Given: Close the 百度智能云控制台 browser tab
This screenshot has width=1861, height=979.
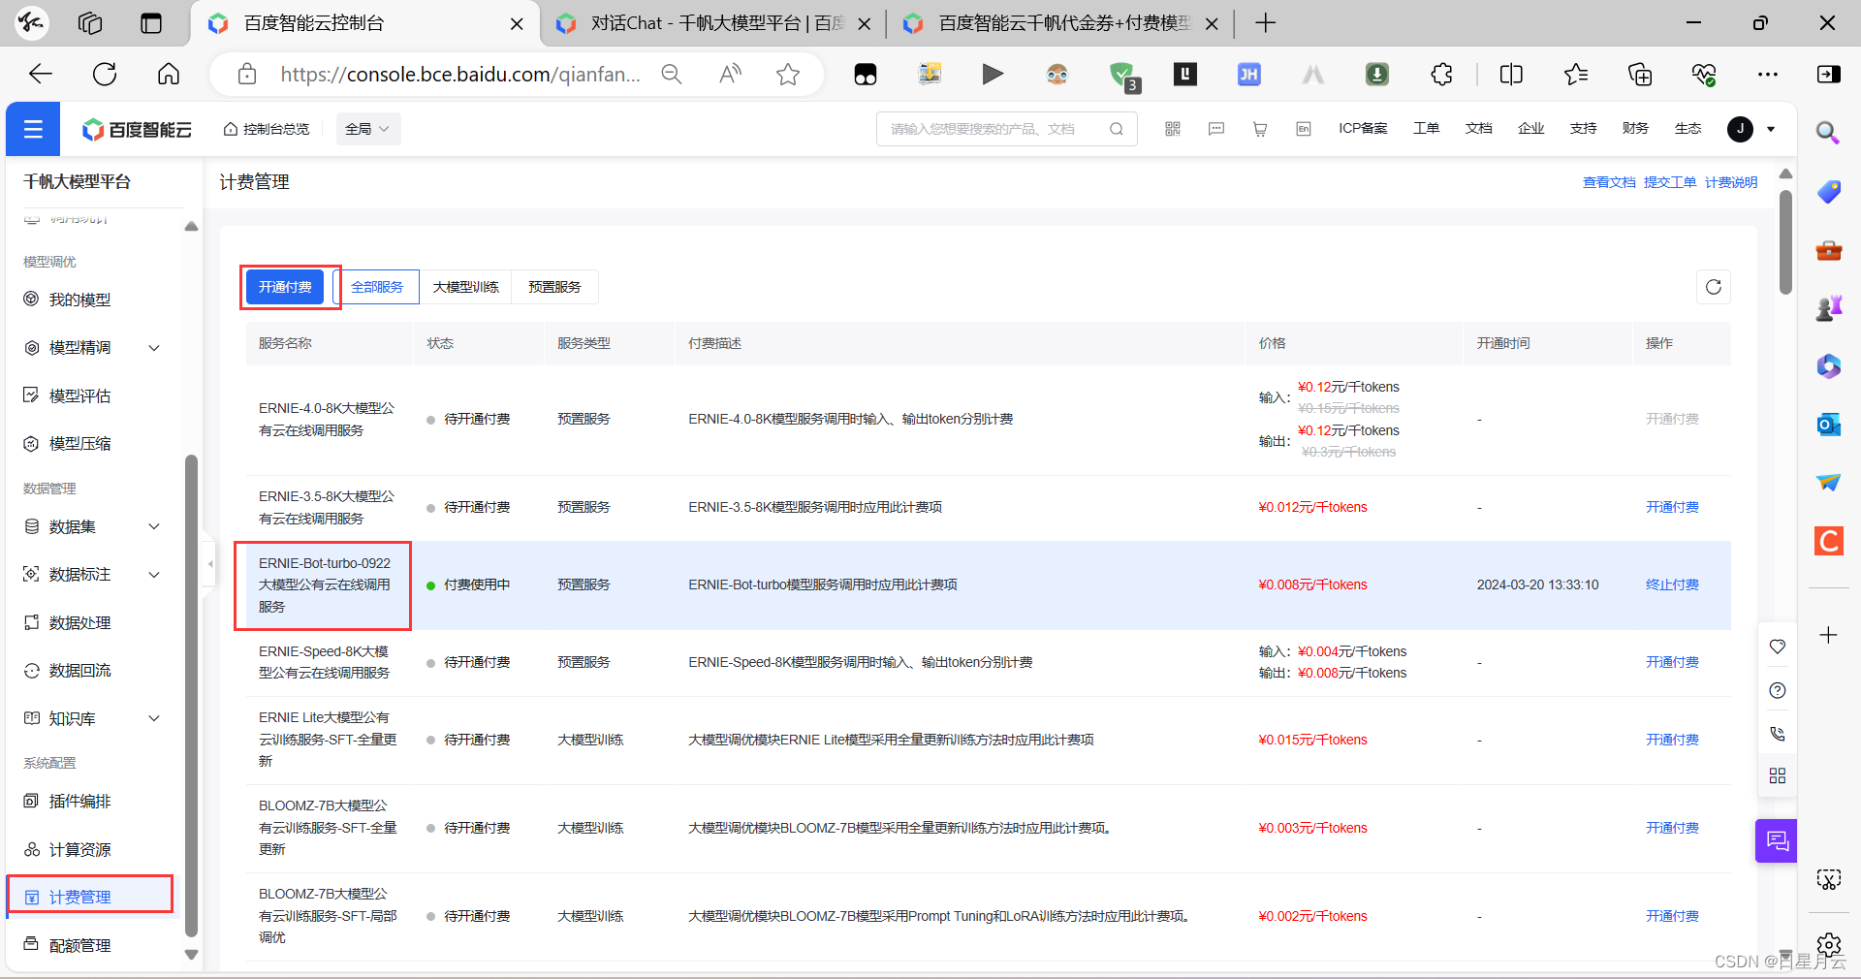Looking at the screenshot, I should click(517, 24).
